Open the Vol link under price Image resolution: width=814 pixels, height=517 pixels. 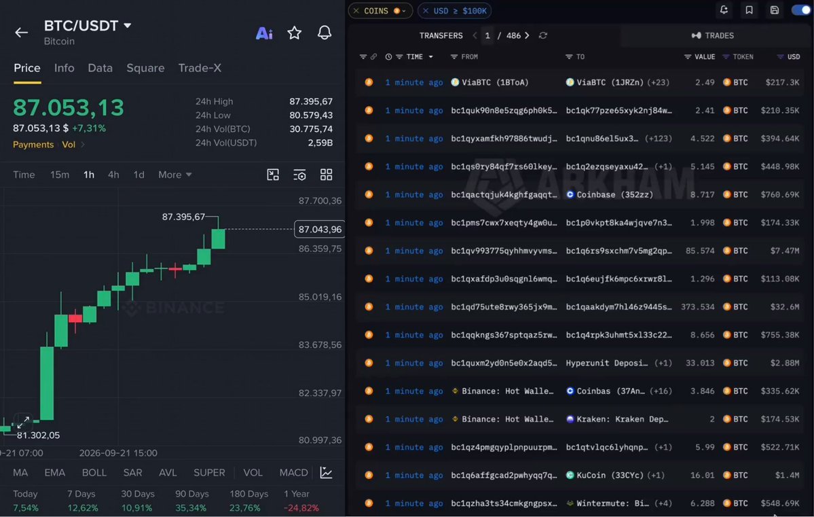pyautogui.click(x=69, y=145)
